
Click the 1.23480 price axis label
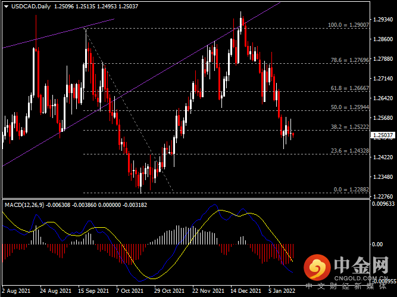[x=382, y=177]
